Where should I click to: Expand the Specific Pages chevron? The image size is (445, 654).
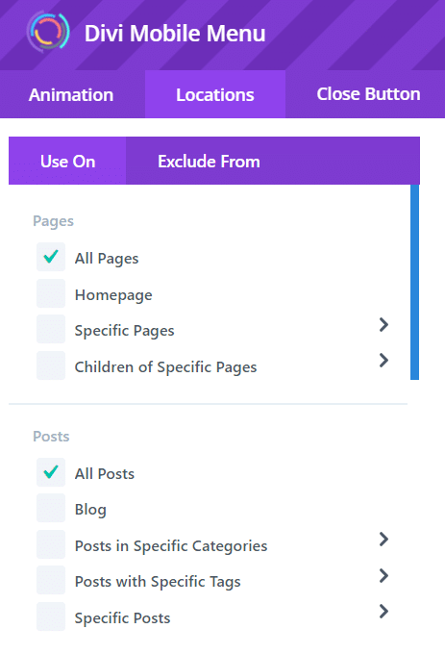(383, 324)
